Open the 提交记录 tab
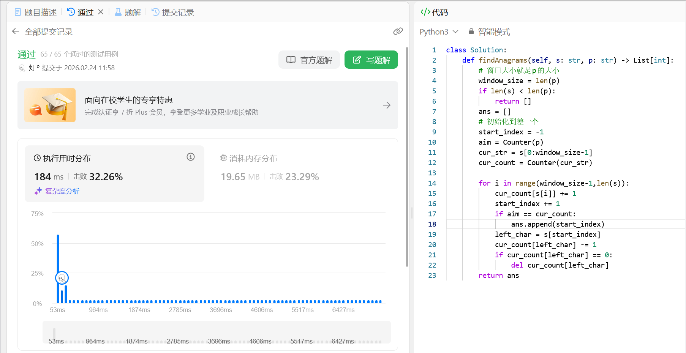The width and height of the screenshot is (686, 353). click(x=173, y=13)
